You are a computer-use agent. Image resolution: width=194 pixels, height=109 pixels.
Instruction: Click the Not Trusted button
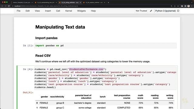pos(141,11)
